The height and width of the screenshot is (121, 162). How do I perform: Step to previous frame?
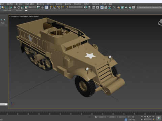(x=145, y=117)
